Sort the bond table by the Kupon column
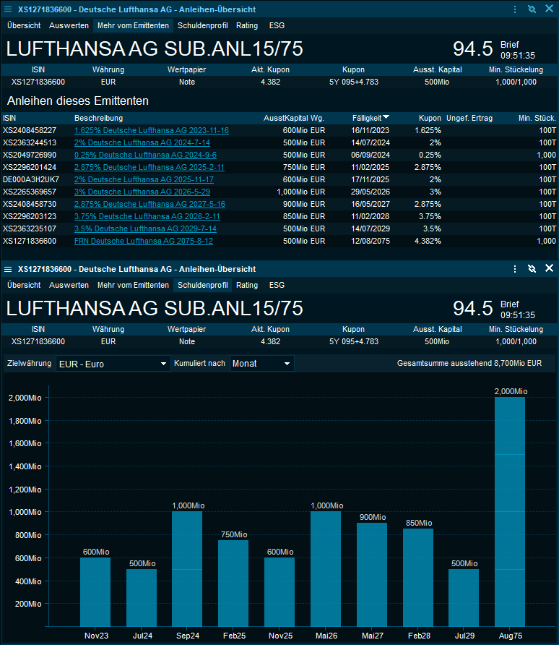 [430, 118]
